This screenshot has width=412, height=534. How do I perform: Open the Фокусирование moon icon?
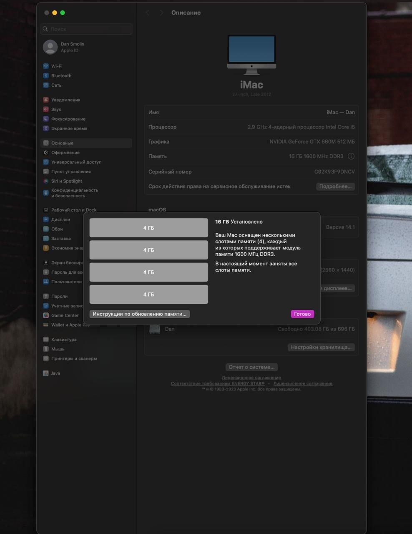(x=46, y=119)
